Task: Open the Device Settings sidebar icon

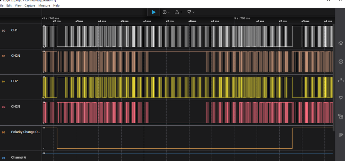Action: (x=341, y=44)
